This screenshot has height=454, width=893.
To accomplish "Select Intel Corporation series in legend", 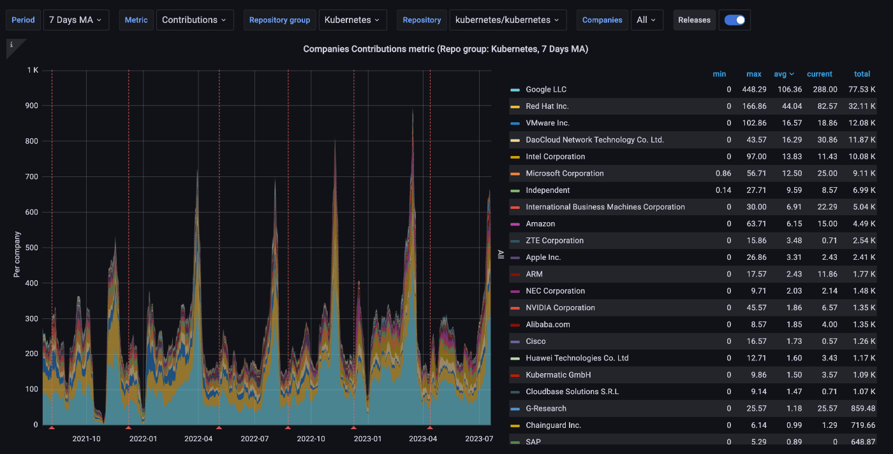I will [x=555, y=157].
